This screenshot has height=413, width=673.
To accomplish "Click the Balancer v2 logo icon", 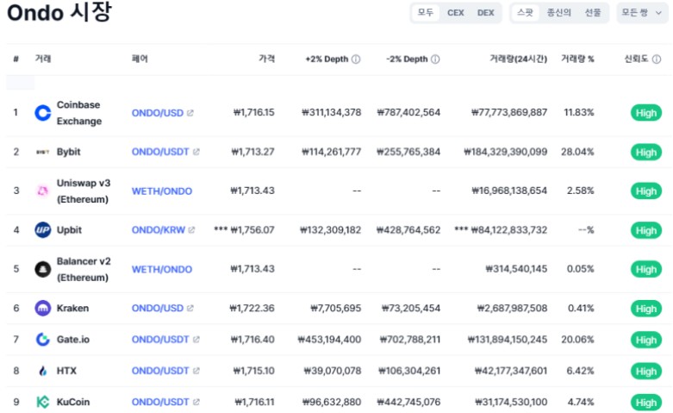I will [x=42, y=269].
